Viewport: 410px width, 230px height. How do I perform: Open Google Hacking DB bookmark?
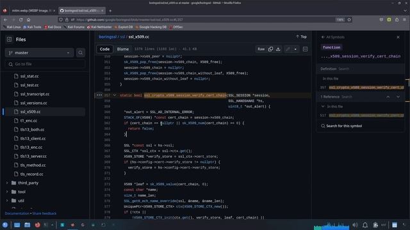click(x=151, y=27)
